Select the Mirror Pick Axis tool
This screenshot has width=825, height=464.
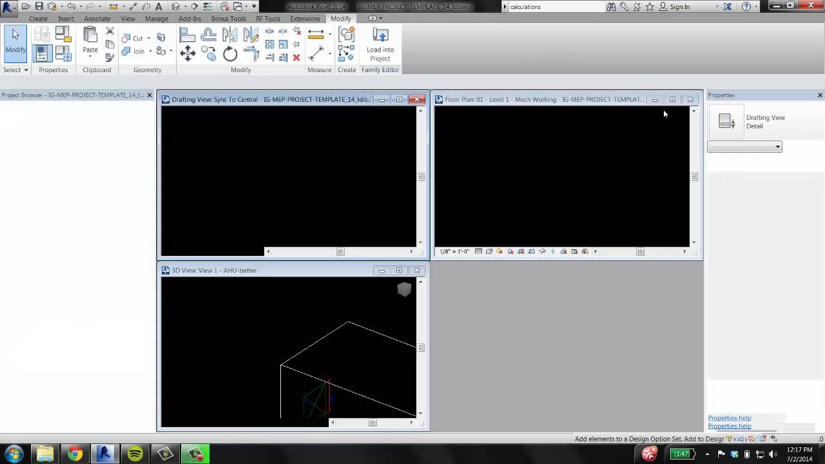coord(230,34)
